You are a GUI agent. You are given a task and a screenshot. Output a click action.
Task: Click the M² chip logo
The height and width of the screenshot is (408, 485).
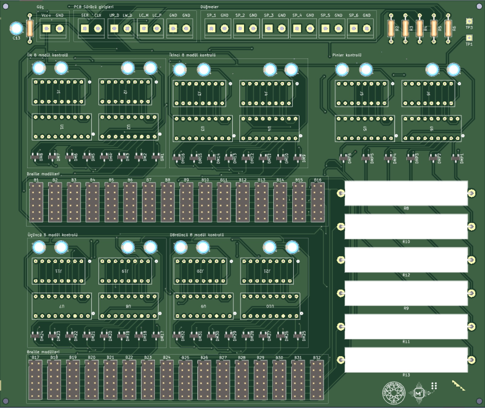419,393
